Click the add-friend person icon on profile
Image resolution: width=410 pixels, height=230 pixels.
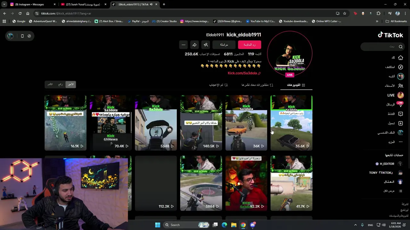[206, 45]
